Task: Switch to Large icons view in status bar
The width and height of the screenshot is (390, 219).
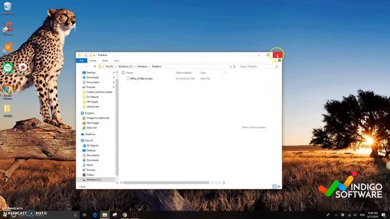Action: pos(279,187)
